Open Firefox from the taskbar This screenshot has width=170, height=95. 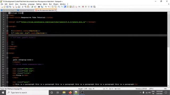(70, 93)
